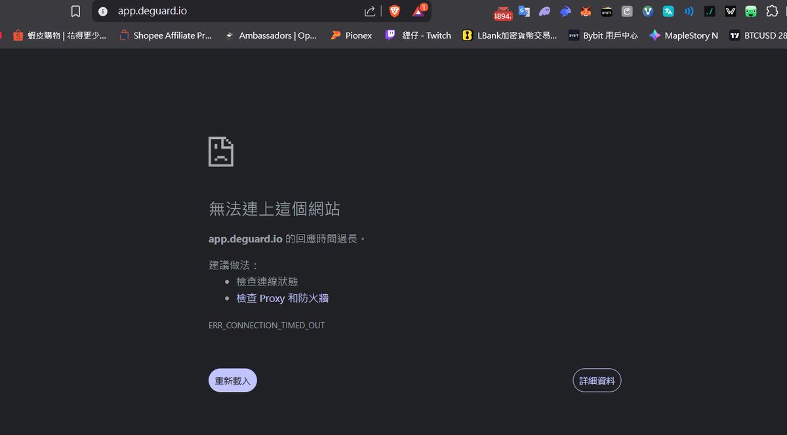Image resolution: width=787 pixels, height=435 pixels.
Task: Open the Google Translate extension
Action: [524, 11]
